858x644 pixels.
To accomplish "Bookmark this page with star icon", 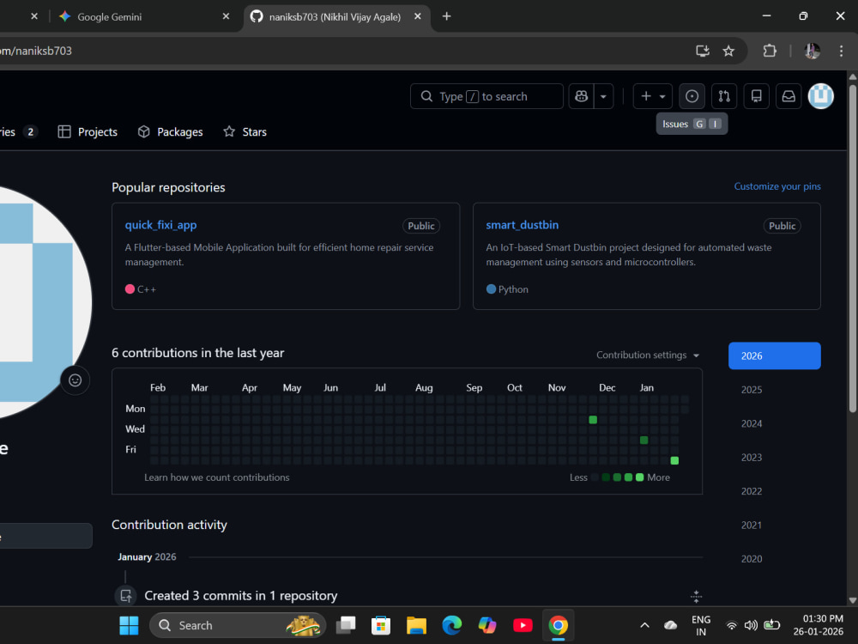I will [728, 51].
